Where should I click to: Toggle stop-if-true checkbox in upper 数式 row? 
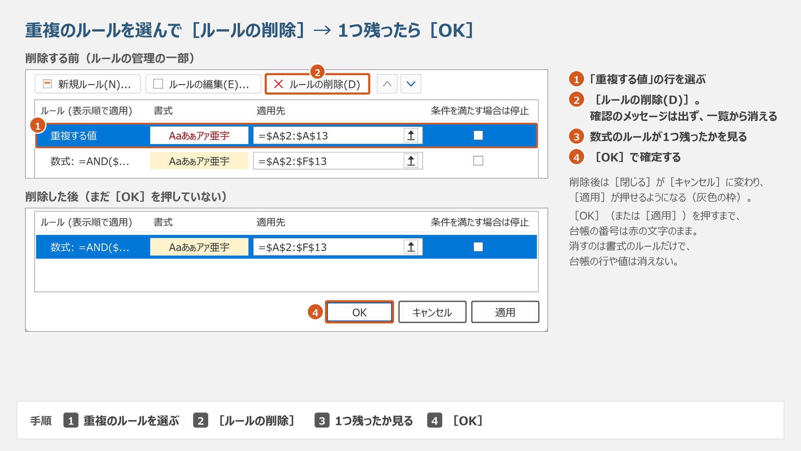(x=478, y=161)
